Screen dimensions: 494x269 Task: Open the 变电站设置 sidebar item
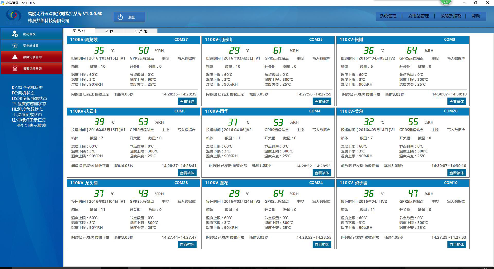pos(32,45)
